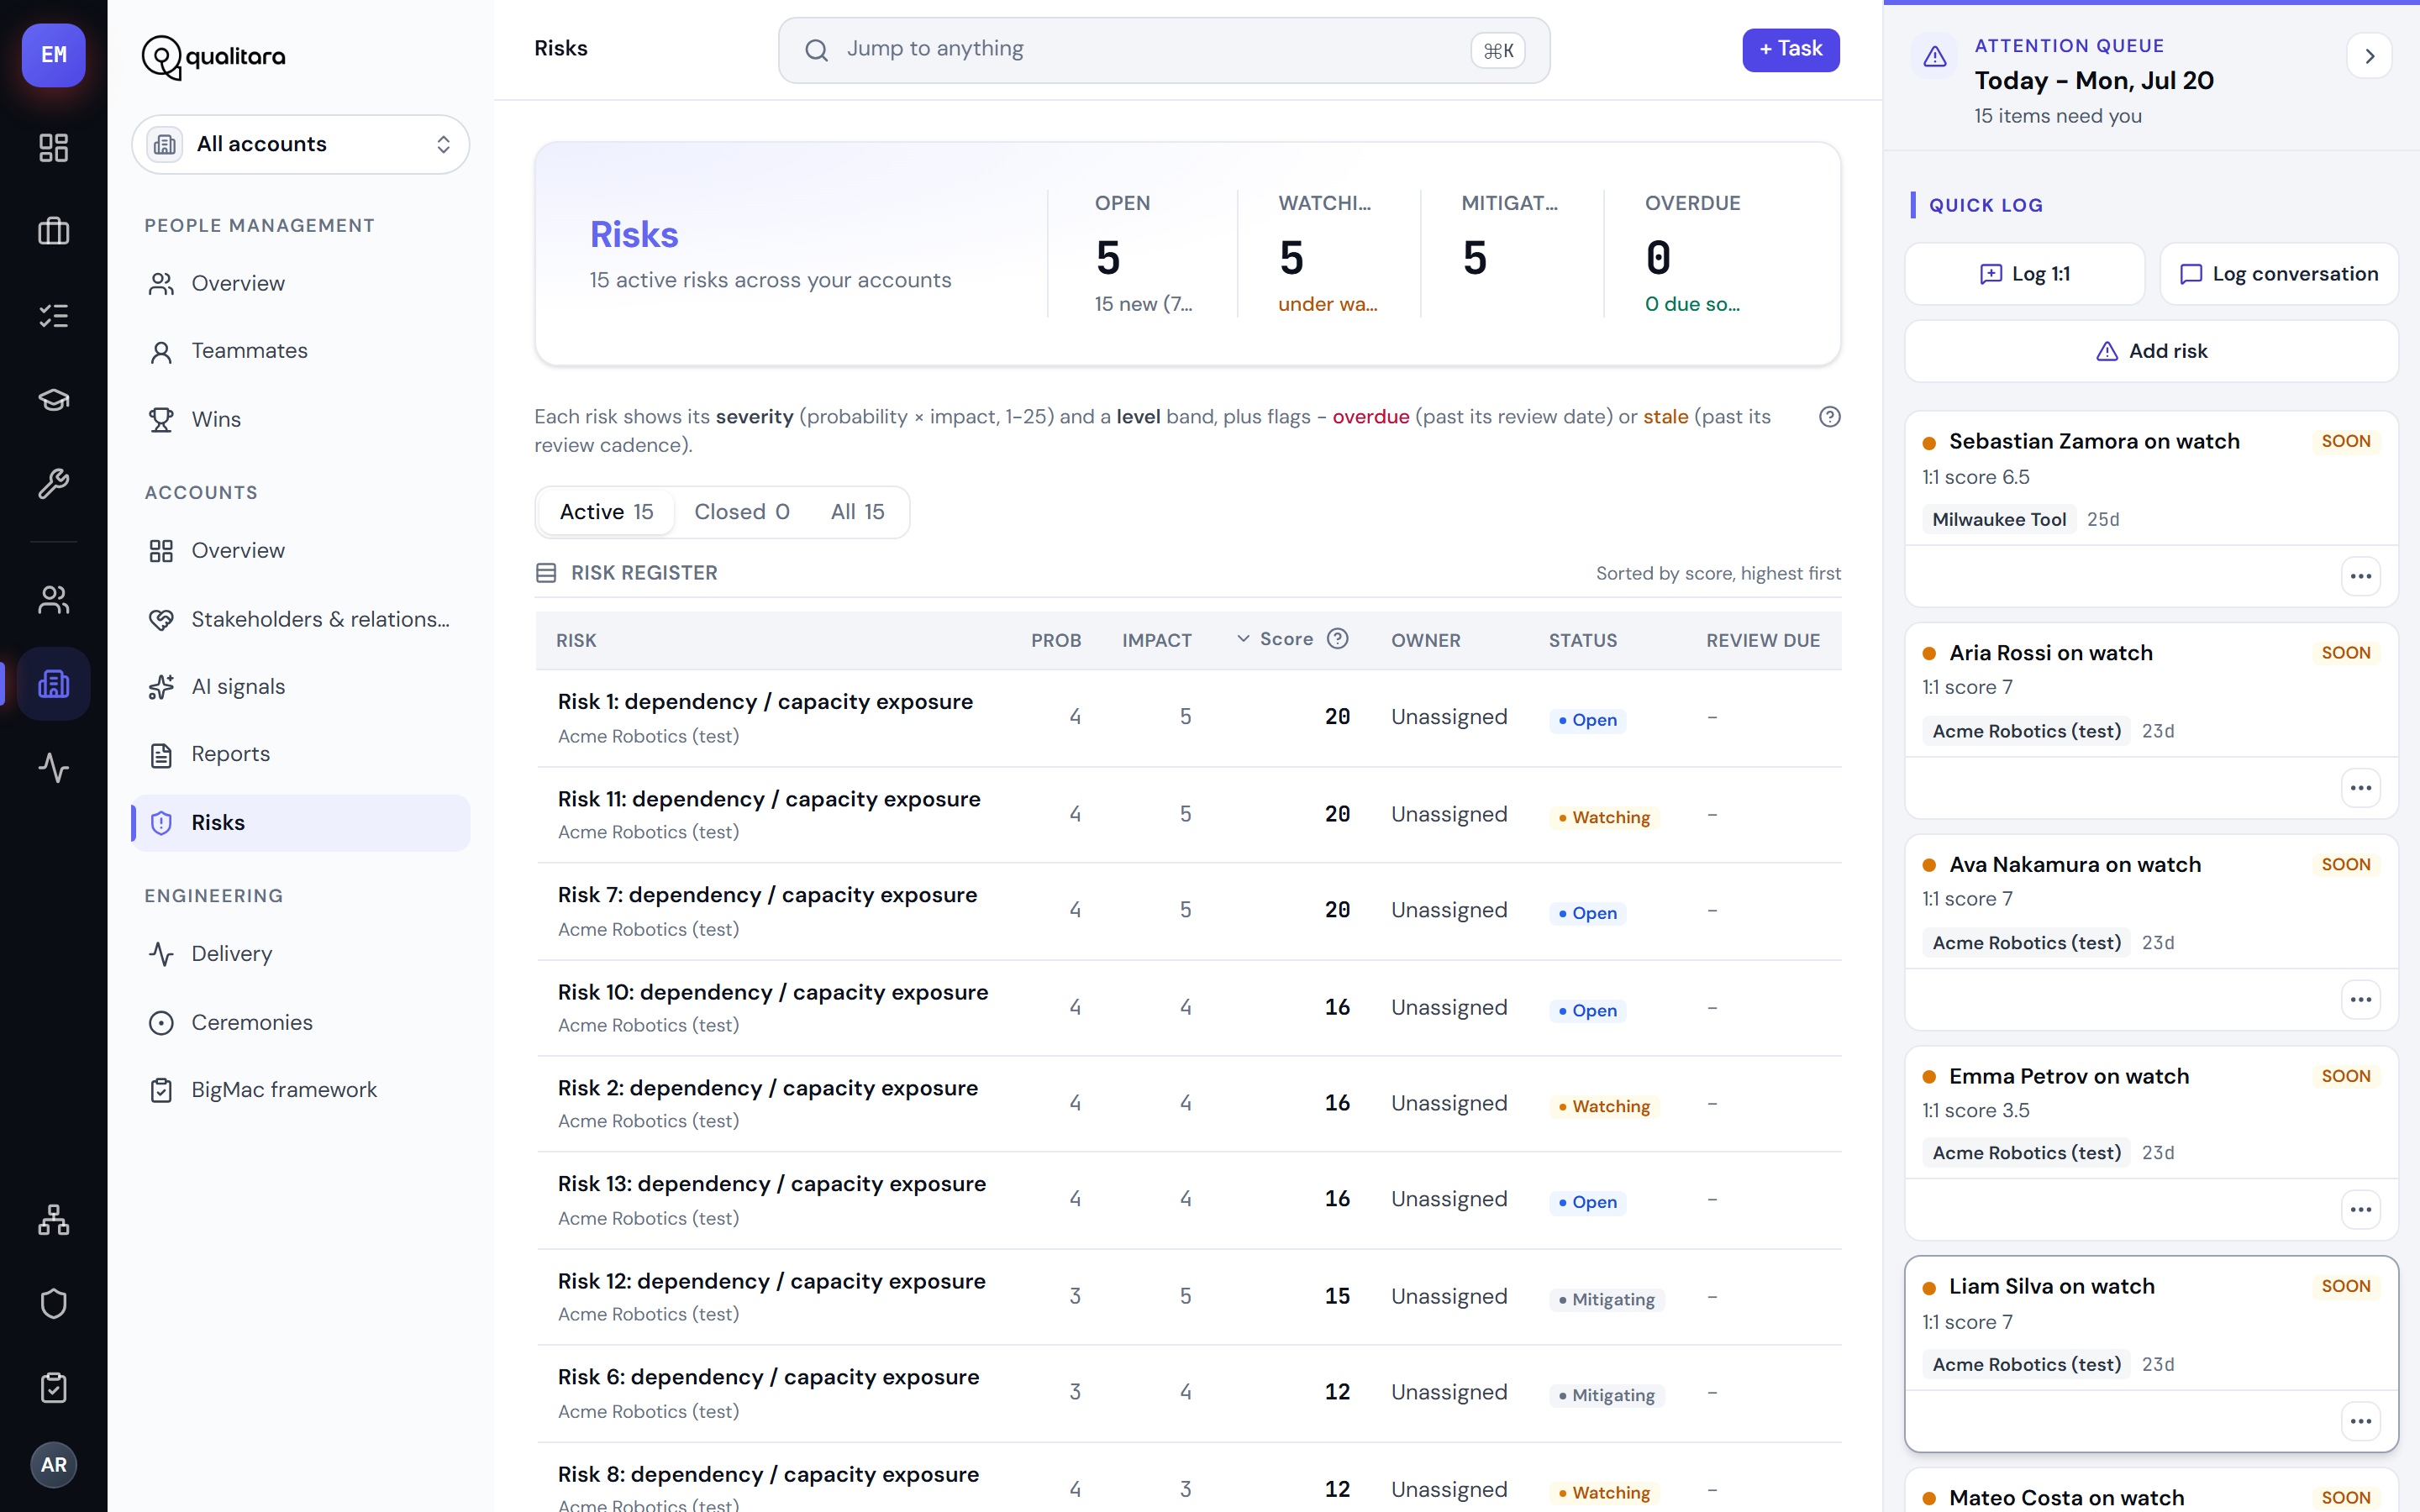Select the shield icon in the left rail
The width and height of the screenshot is (2420, 1512).
tap(54, 1304)
